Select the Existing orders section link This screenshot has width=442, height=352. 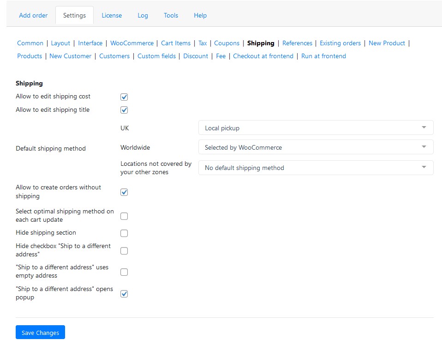(340, 43)
